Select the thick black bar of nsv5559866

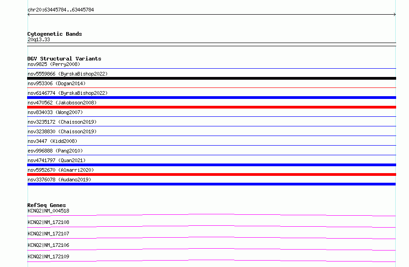coord(211,78)
